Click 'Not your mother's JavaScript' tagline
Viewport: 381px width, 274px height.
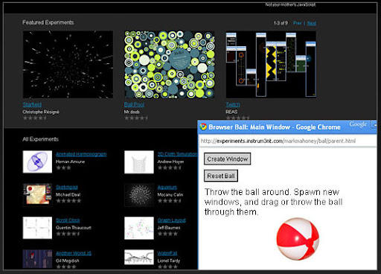[290, 4]
